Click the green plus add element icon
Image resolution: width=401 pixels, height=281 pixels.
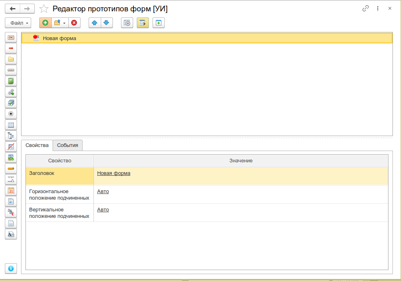pos(45,23)
